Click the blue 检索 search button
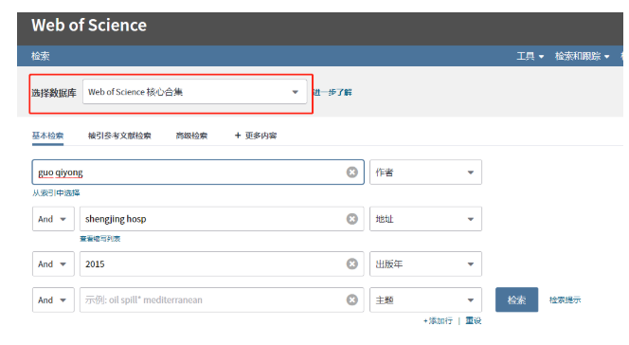This screenshot has width=629, height=345. [516, 300]
